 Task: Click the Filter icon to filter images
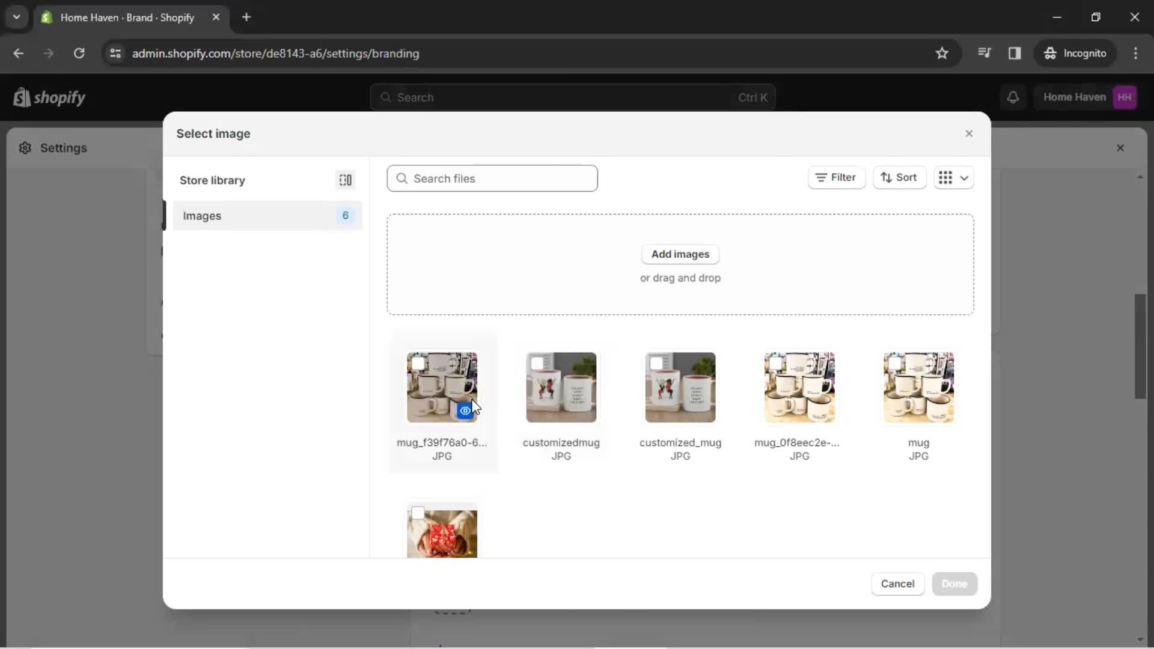click(x=835, y=177)
